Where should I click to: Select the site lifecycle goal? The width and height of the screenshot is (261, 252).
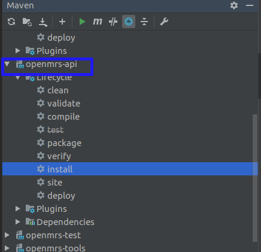click(54, 183)
